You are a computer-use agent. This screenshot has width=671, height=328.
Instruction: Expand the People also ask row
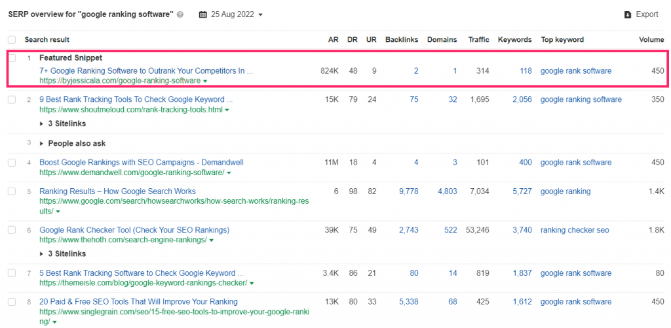tap(72, 144)
